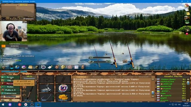This screenshot has width=191, height=107.
Task: Click player list blue scrollbar handle
Action: (188, 83)
